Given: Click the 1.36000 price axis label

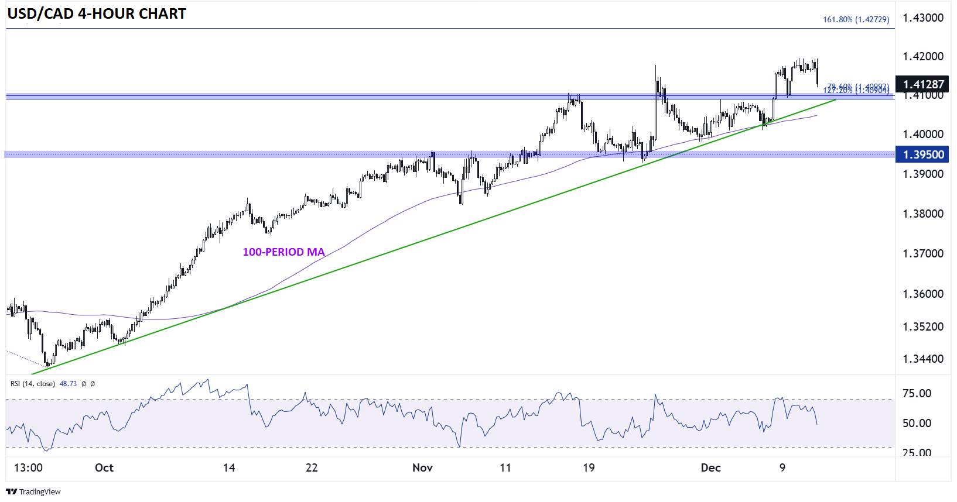Looking at the screenshot, I should pyautogui.click(x=923, y=294).
